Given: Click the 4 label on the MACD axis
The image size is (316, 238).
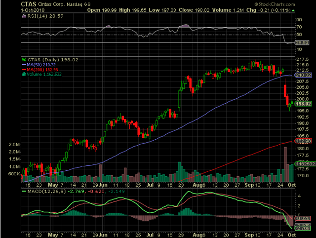Looking at the screenshot, I should (299, 197).
